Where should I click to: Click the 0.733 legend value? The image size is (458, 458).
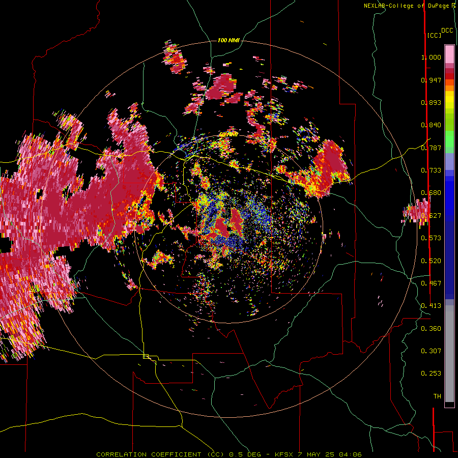click(431, 170)
